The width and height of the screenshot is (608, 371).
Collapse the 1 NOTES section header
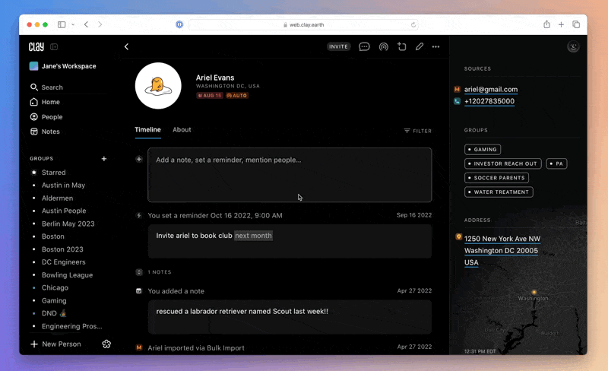point(154,272)
